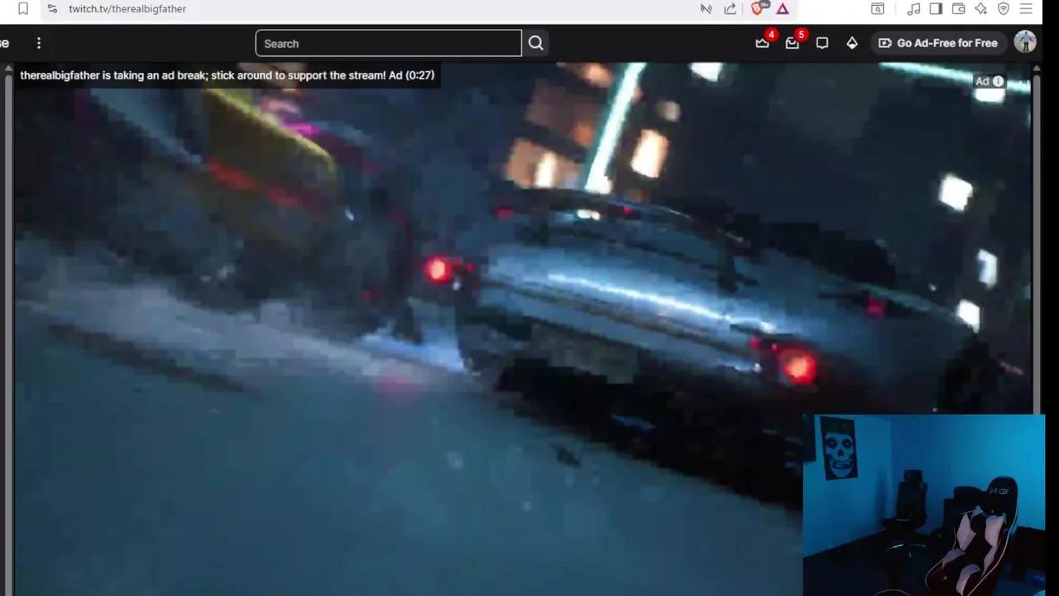Open the Brave VPN shield icon
Screen dimensions: 1059x596
click(x=1004, y=8)
